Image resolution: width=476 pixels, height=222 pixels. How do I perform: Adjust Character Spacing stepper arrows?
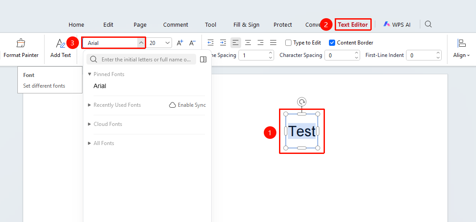tap(357, 55)
